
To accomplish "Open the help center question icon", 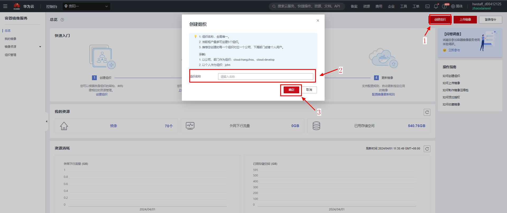I will 444,6.
